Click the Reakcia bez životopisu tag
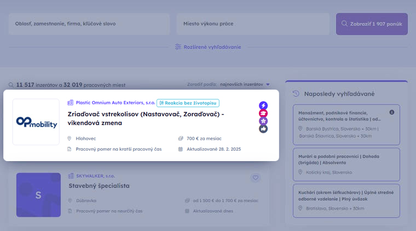416x231 pixels. (188, 103)
